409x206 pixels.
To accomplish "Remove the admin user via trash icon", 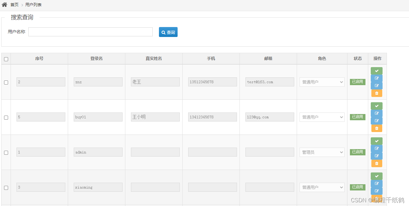I will click(376, 163).
